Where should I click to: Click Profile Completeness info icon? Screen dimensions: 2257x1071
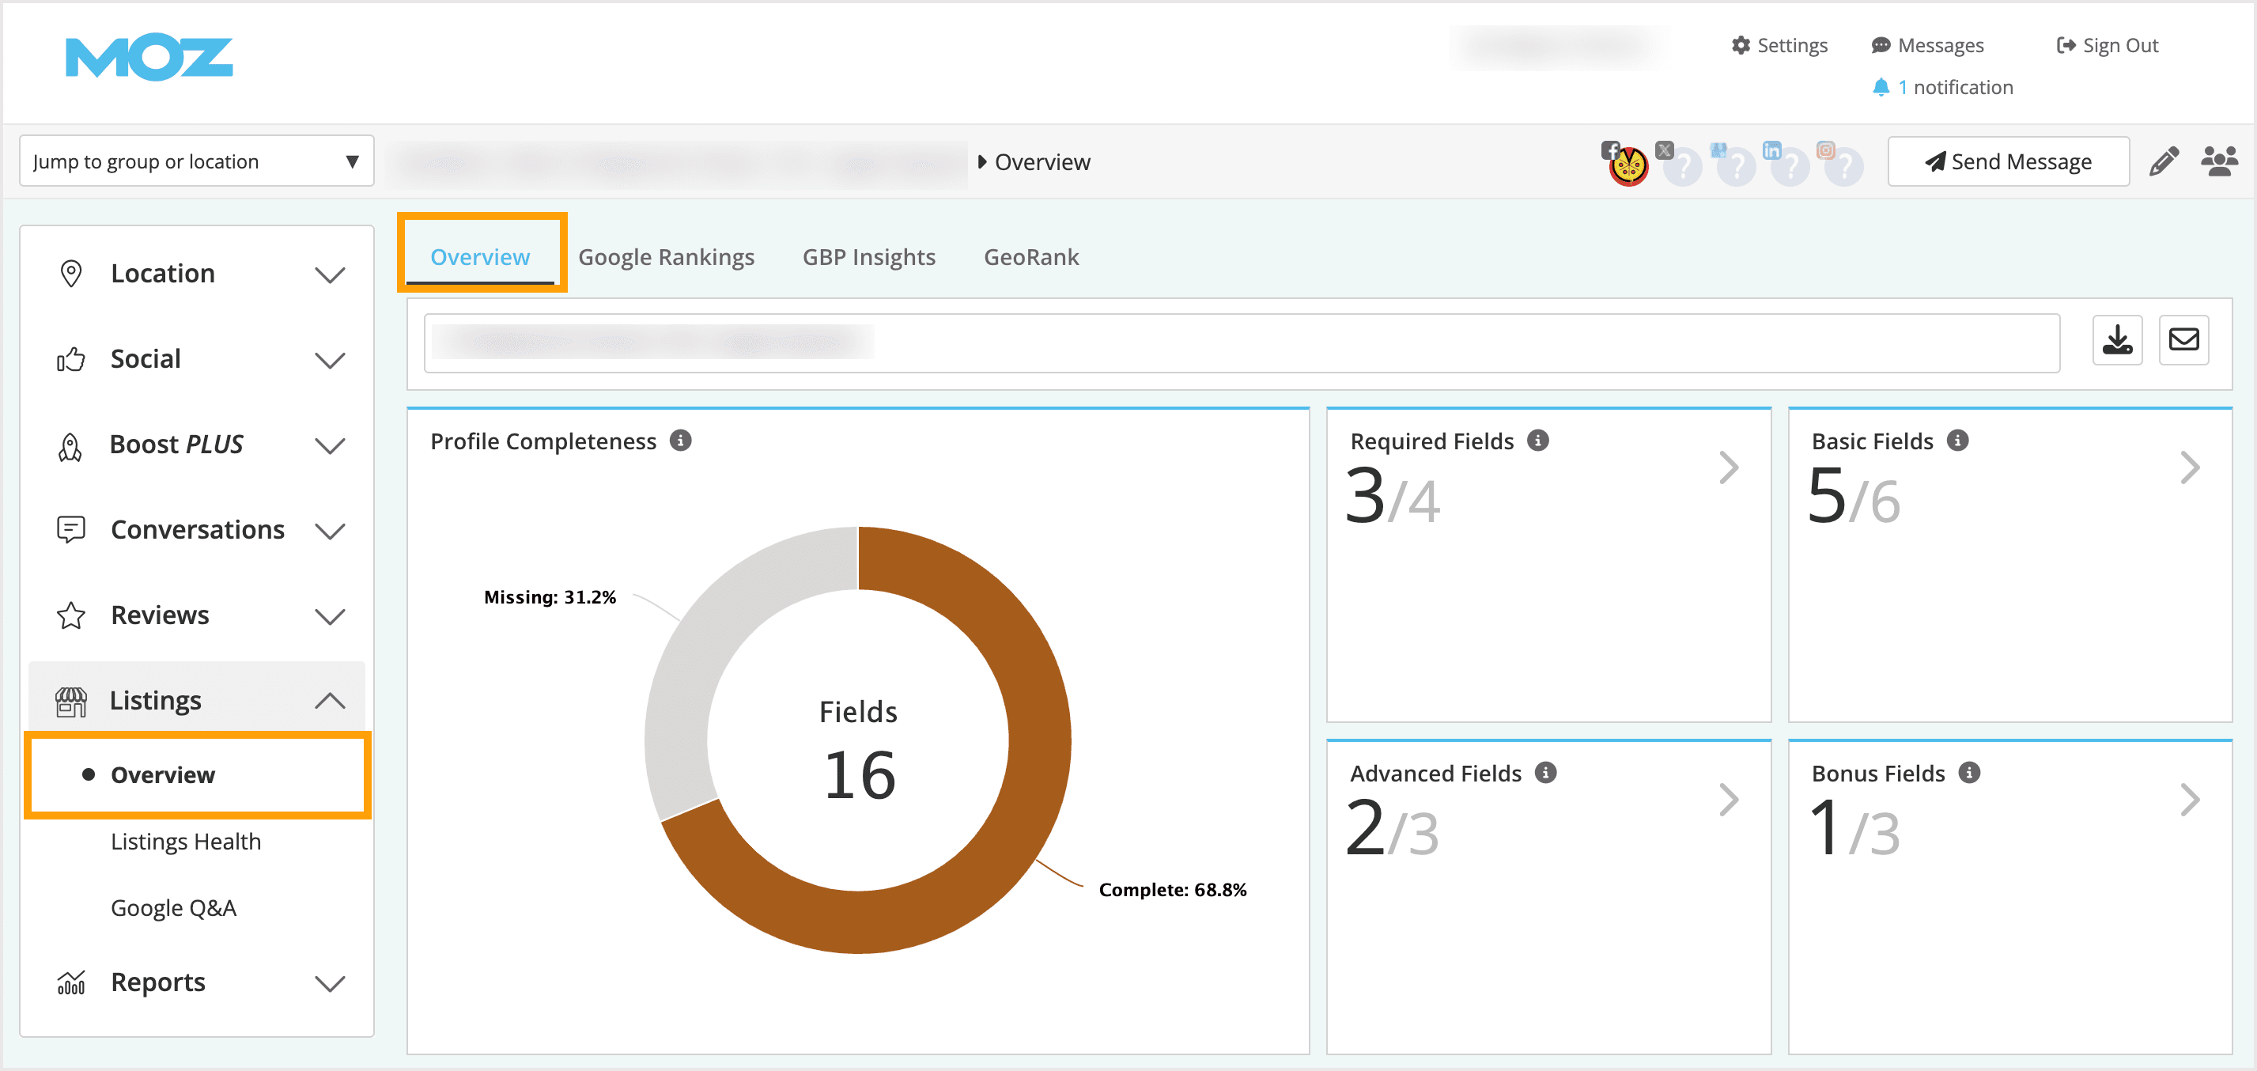tap(680, 441)
